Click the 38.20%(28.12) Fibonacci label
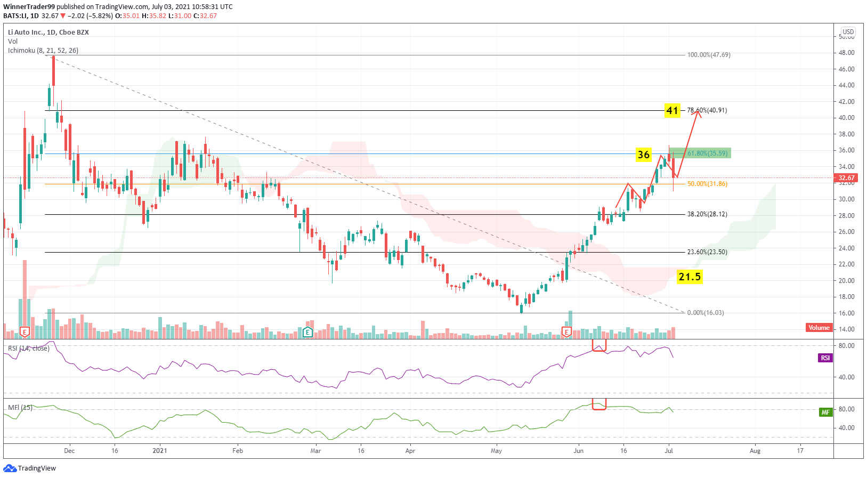This screenshot has height=478, width=867. point(707,214)
